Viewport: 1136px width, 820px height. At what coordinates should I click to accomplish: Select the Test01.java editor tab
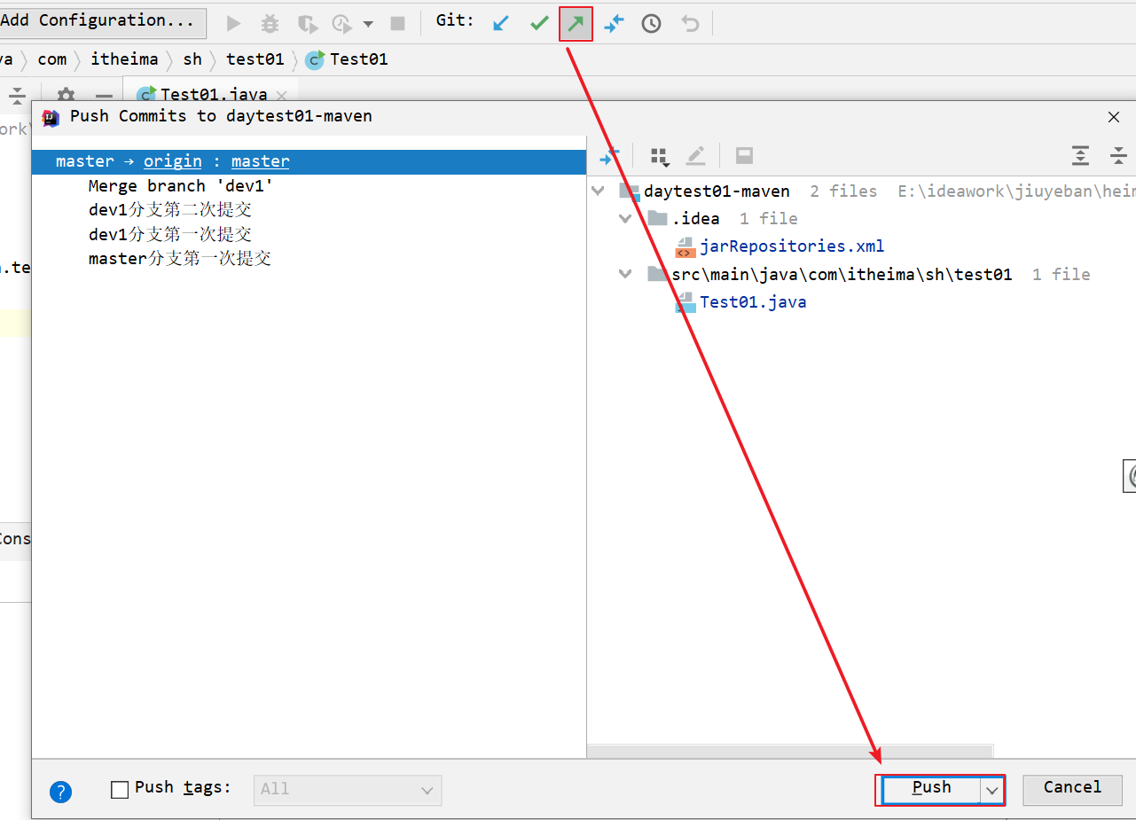[x=211, y=94]
